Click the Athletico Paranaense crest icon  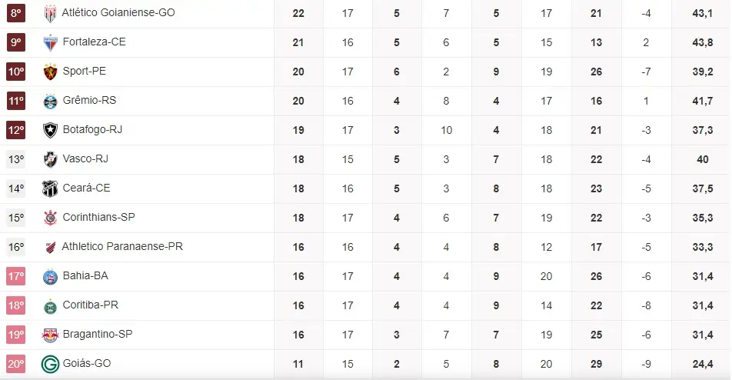(50, 247)
